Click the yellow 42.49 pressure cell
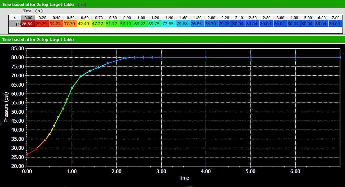The height and width of the screenshot is (187, 345). point(84,24)
